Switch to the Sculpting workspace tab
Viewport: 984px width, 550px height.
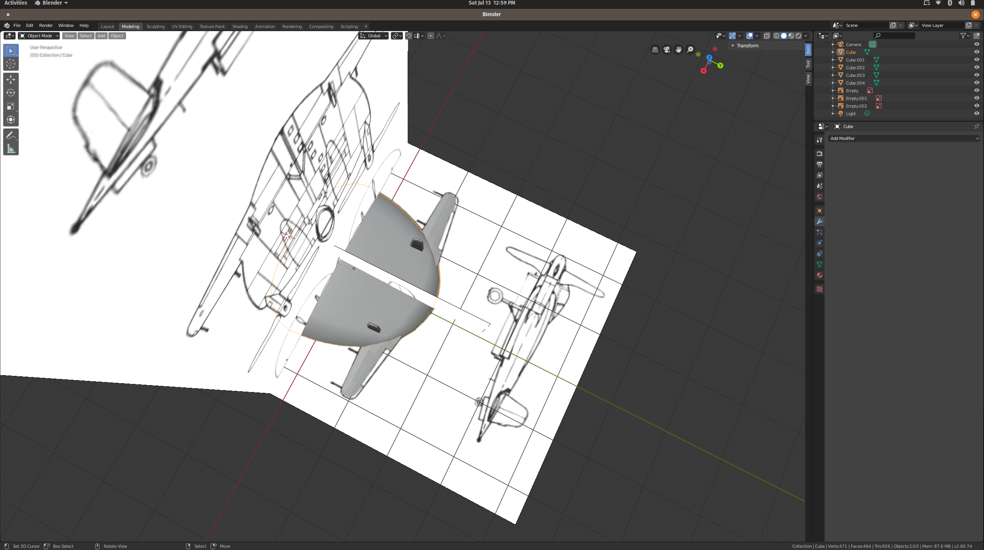(x=155, y=27)
